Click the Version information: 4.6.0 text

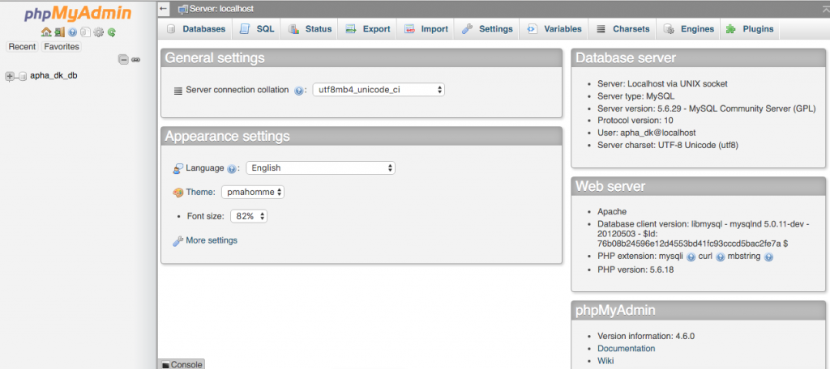pos(646,336)
